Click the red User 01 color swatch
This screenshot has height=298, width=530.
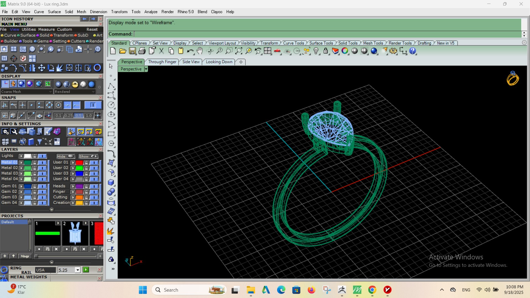[79, 163]
